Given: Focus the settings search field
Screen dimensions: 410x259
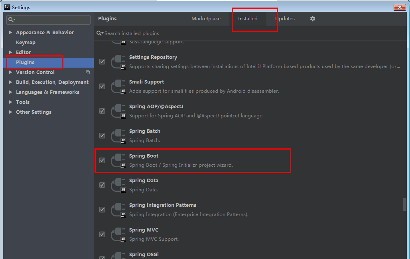Looking at the screenshot, I should [x=48, y=19].
